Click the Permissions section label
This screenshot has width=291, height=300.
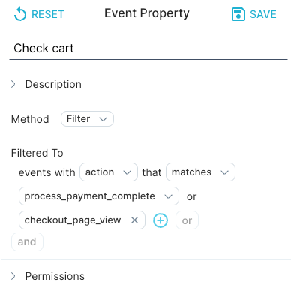pos(55,276)
